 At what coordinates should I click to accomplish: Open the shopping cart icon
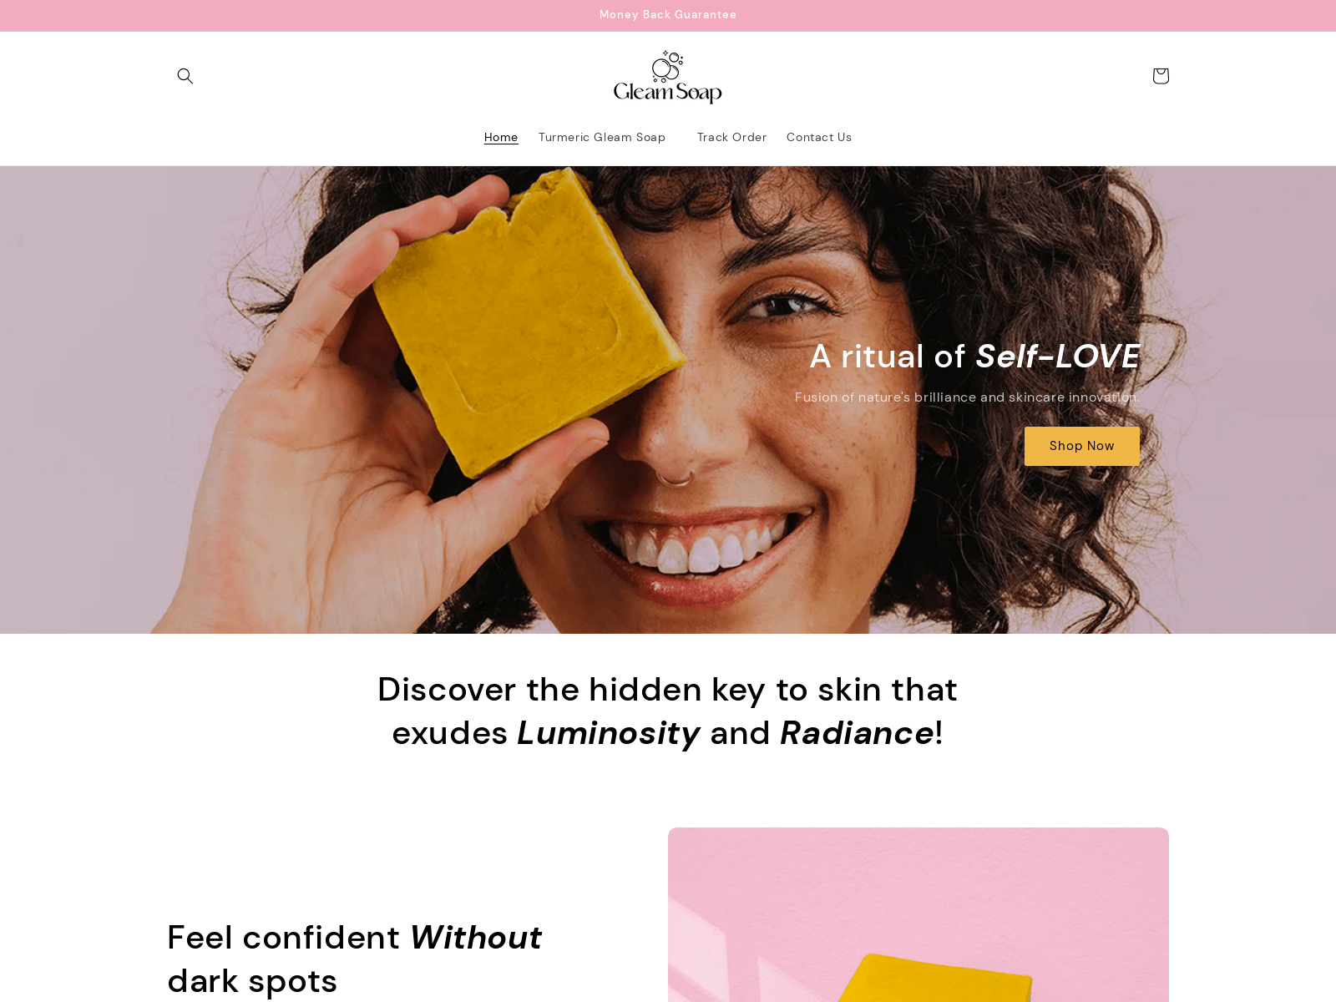(x=1160, y=76)
